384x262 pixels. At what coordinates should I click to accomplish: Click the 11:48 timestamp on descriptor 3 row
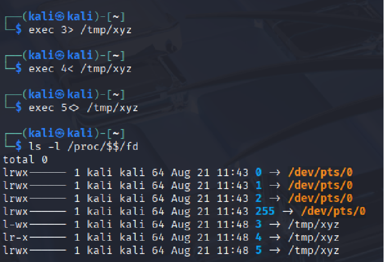232,224
